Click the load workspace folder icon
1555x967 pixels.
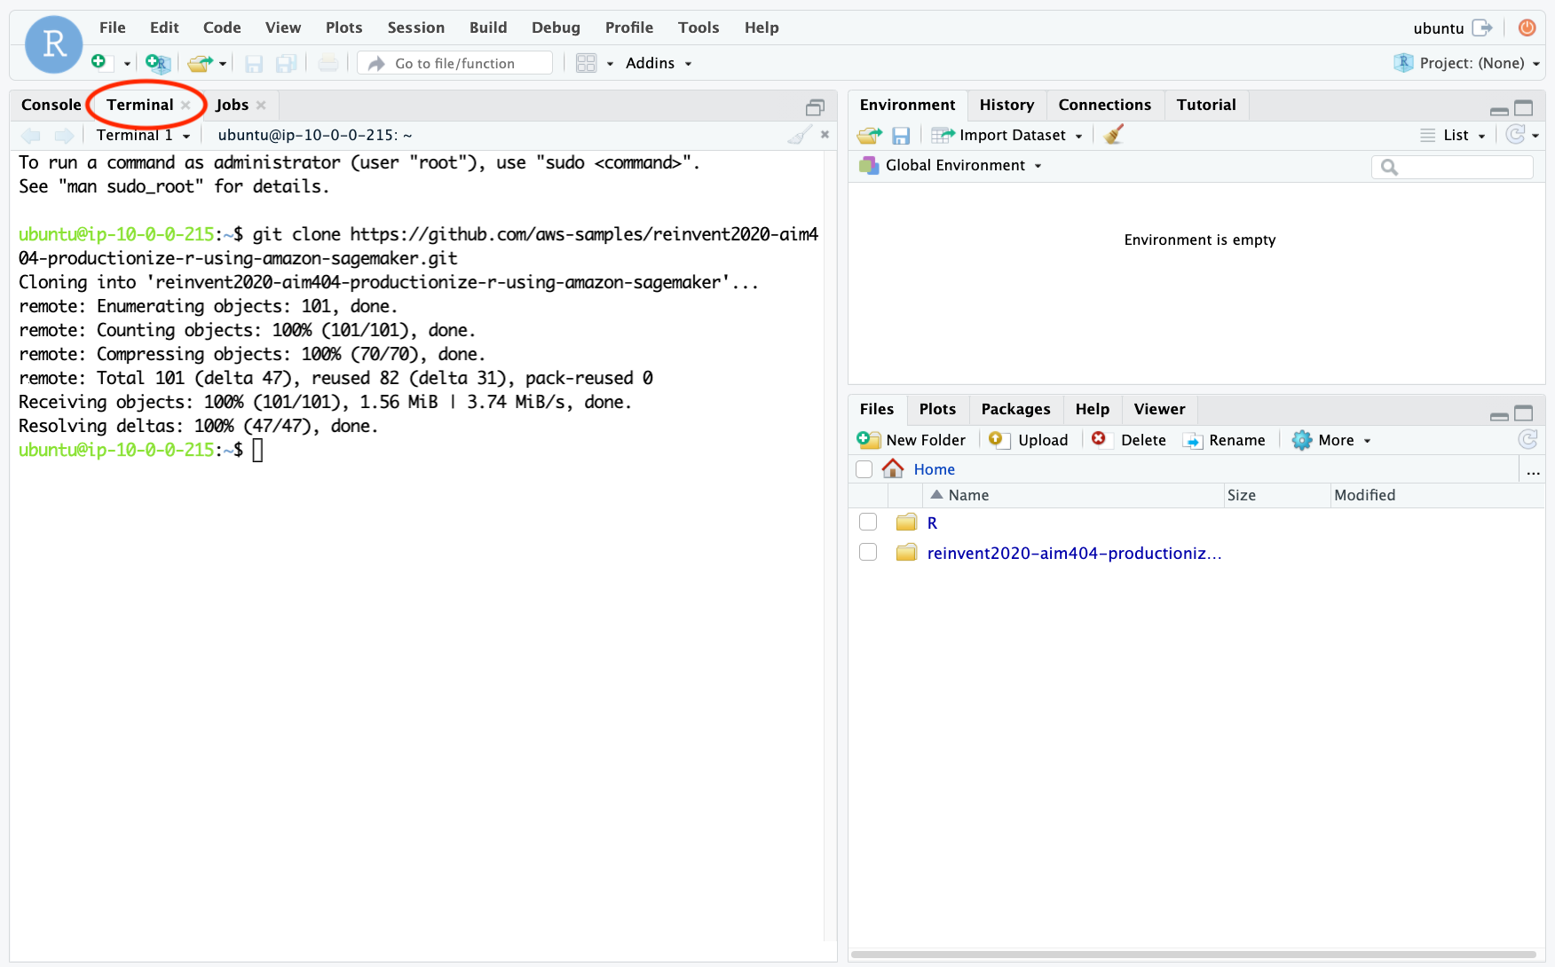click(869, 135)
